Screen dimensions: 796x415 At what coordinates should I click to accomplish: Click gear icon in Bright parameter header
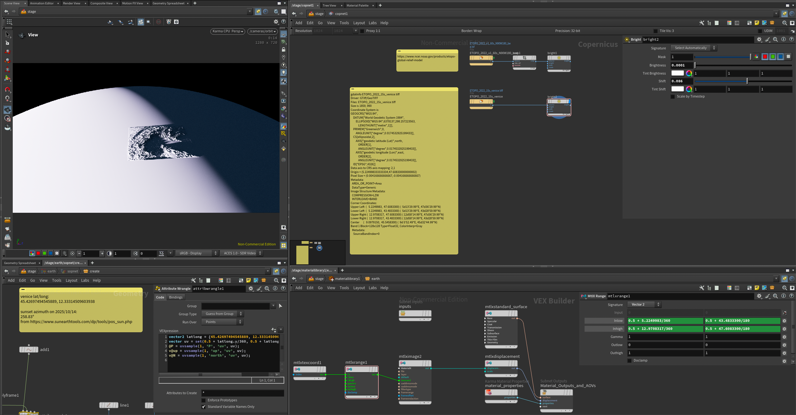(x=759, y=39)
